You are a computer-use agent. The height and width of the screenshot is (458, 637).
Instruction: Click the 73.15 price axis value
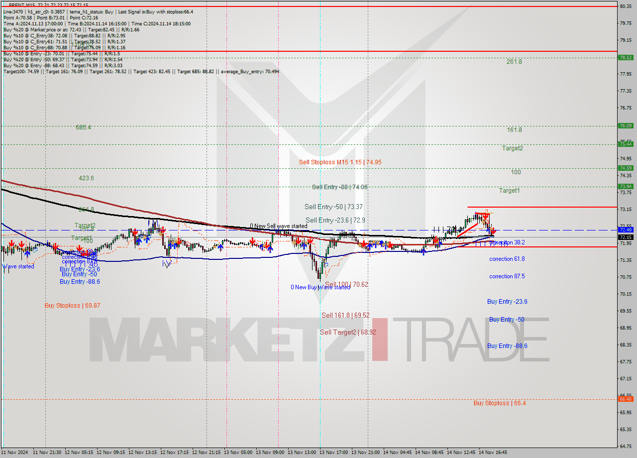[626, 209]
